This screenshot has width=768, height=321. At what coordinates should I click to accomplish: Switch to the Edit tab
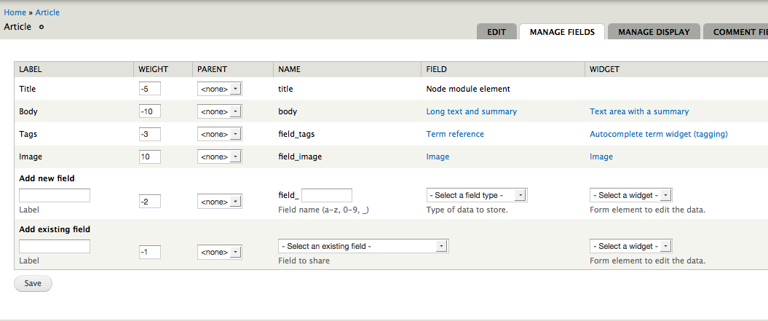496,32
